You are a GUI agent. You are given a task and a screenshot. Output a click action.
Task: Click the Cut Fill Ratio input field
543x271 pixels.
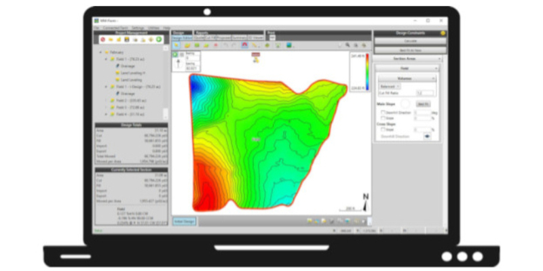tap(425, 93)
